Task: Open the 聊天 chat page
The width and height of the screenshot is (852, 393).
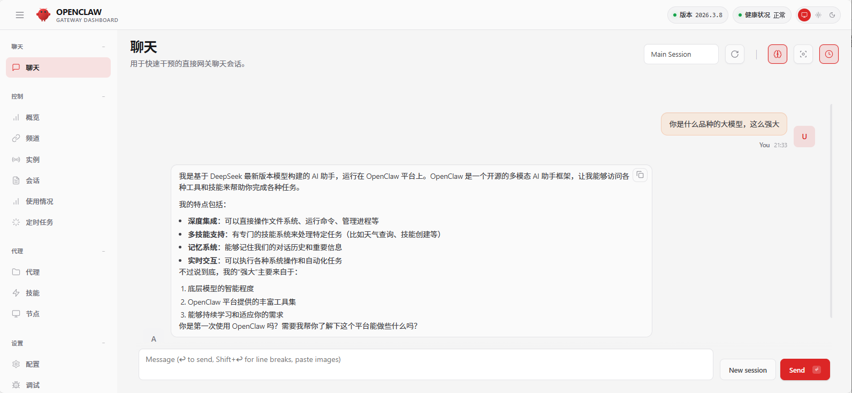Action: (58, 67)
